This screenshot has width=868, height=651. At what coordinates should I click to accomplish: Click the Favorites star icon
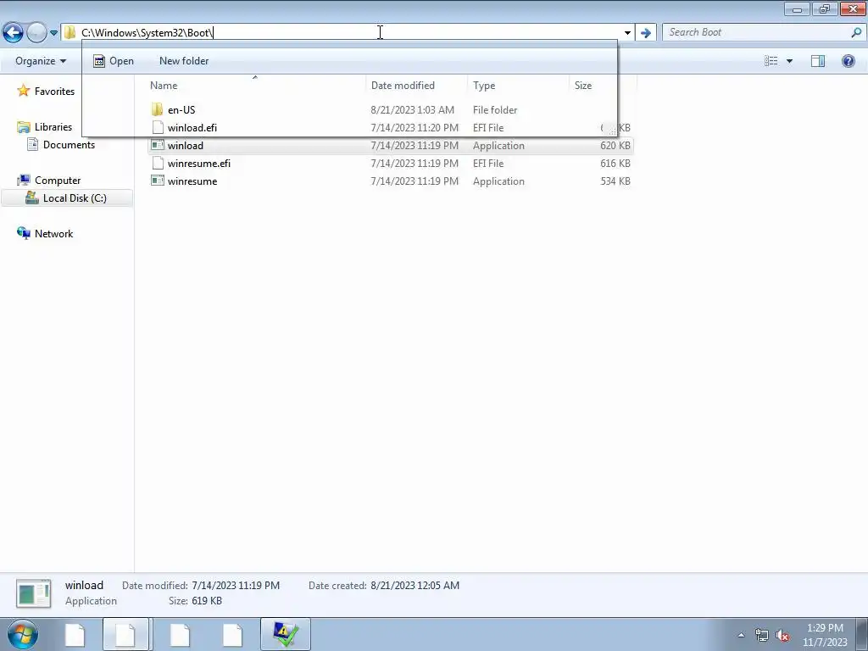click(23, 91)
